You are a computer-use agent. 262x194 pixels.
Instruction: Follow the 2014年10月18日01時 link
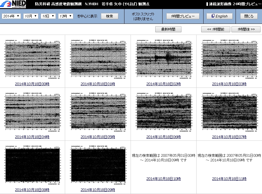pos(98,84)
